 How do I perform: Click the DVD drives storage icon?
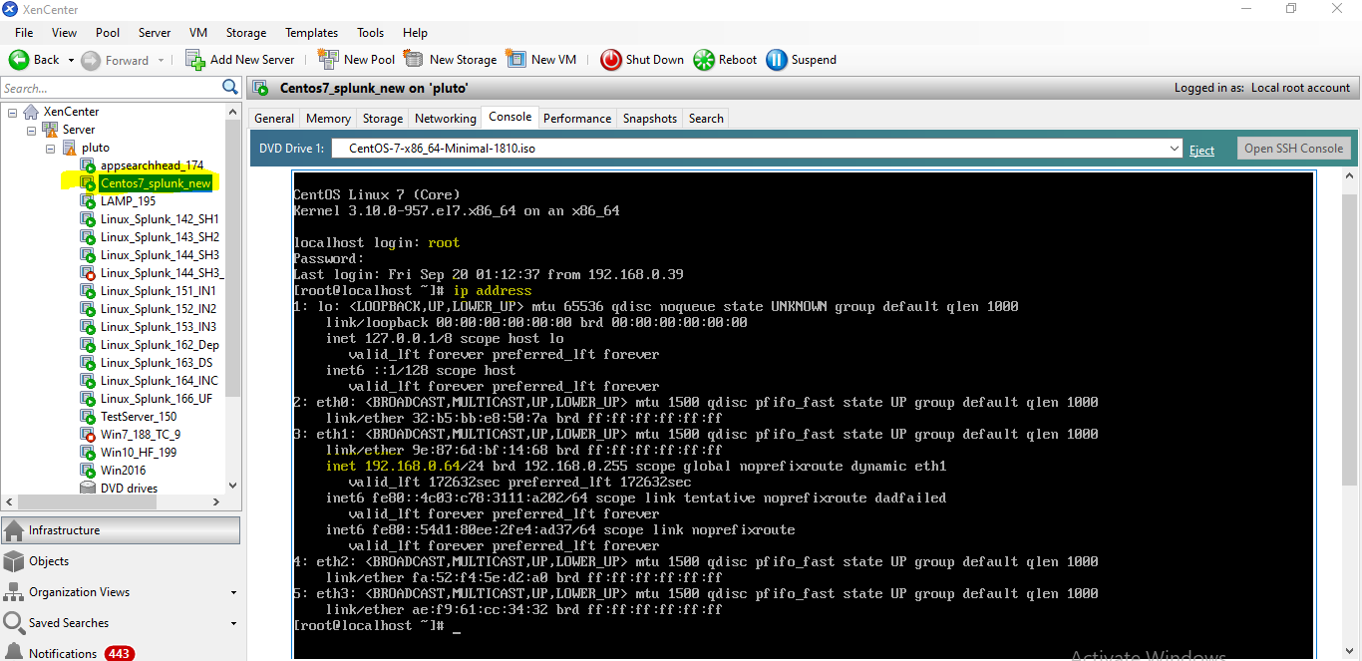point(89,489)
